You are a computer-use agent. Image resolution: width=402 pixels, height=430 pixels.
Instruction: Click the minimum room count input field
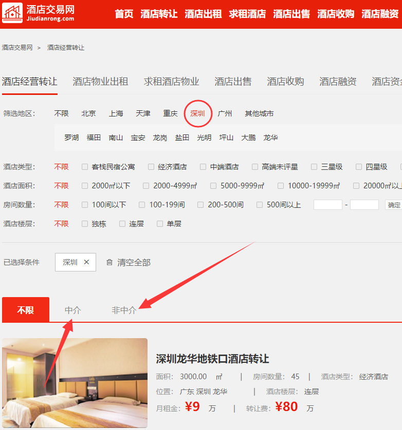(328, 205)
